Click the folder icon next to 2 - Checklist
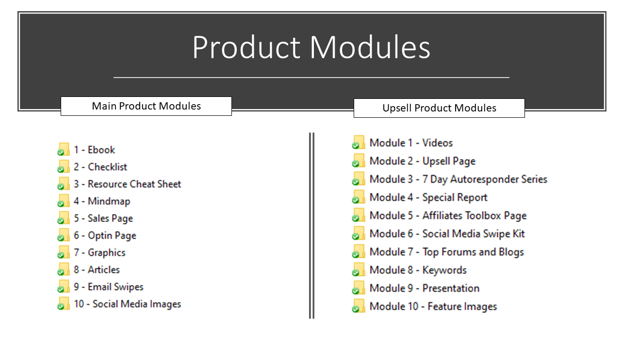Screen dimensions: 621x349 click(x=64, y=166)
